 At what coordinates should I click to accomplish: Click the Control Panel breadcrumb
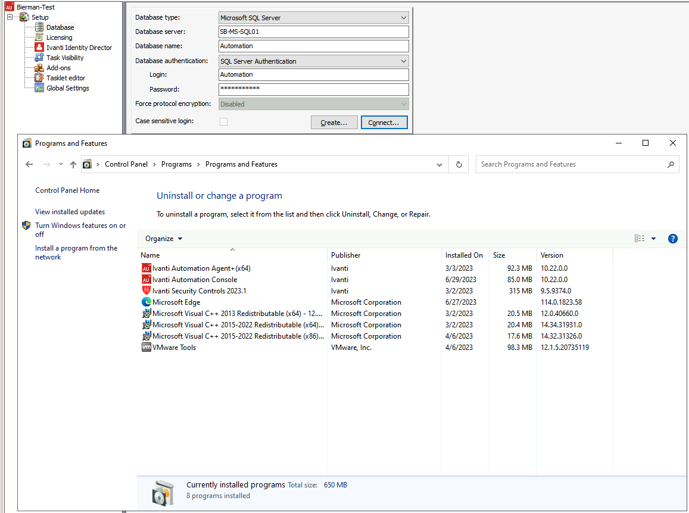pyautogui.click(x=126, y=164)
